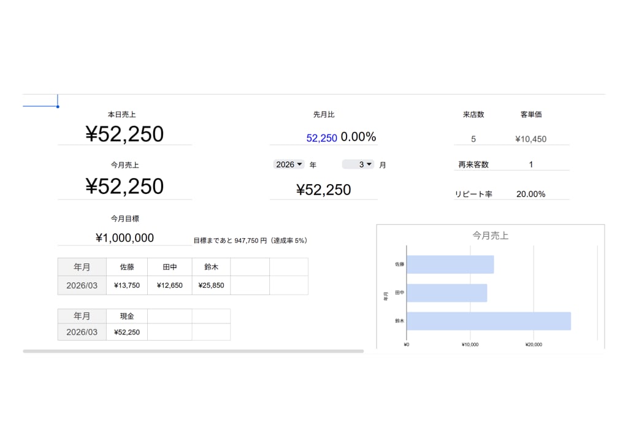Viewport: 628px width, 448px height.
Task: Click the chart title 今月売上
Action: pos(490,236)
